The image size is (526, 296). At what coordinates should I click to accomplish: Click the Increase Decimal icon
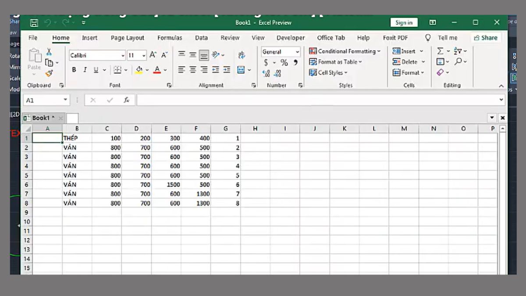[x=265, y=74]
